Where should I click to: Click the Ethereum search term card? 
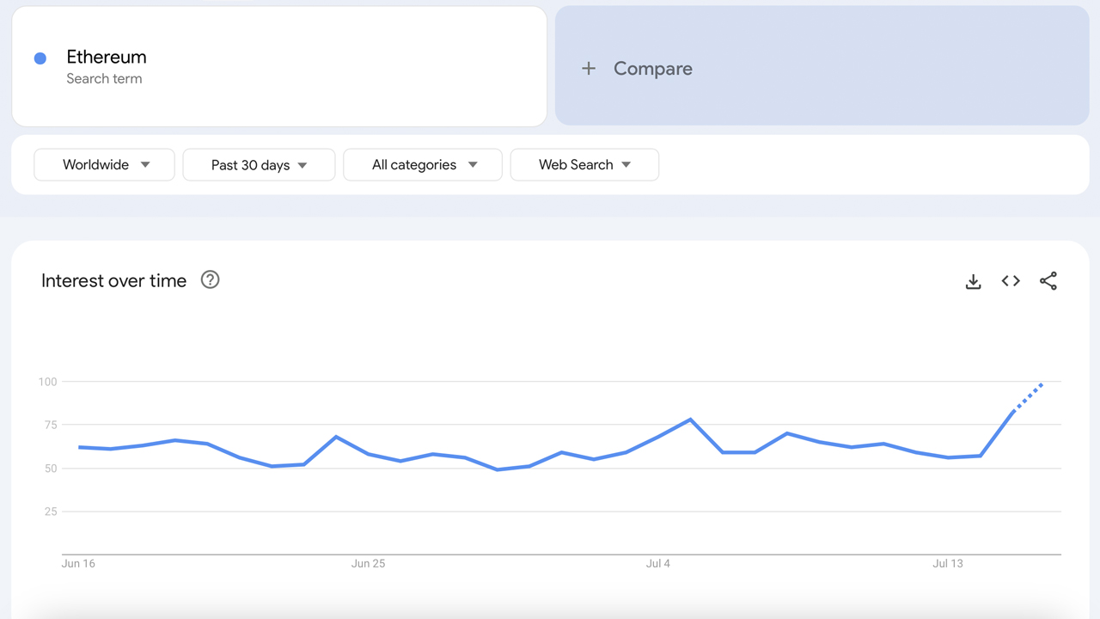pos(278,66)
